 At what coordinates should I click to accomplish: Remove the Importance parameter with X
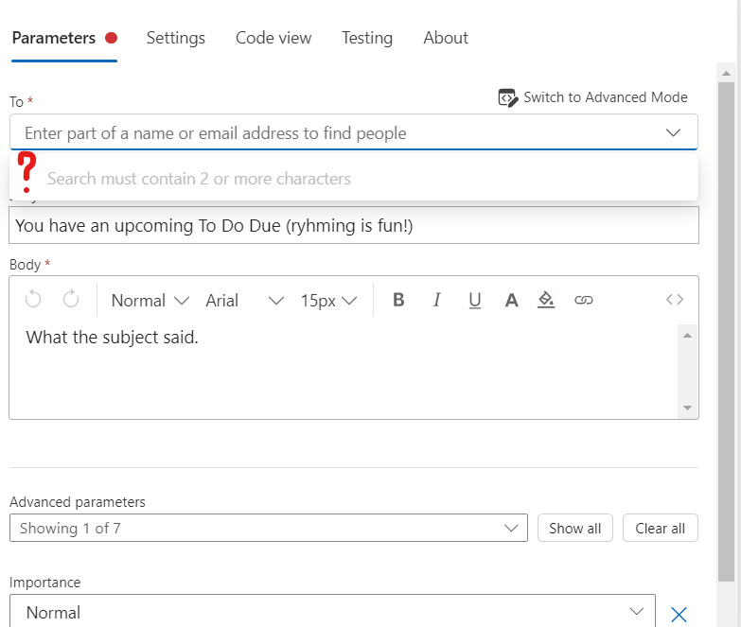tap(679, 615)
